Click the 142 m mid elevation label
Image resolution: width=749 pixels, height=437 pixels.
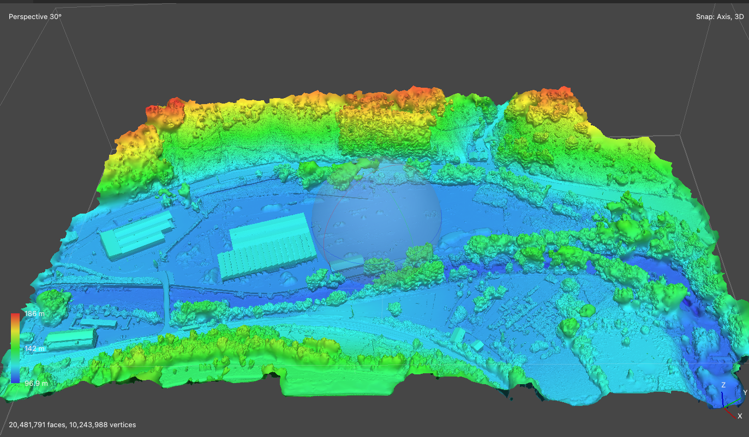(34, 348)
